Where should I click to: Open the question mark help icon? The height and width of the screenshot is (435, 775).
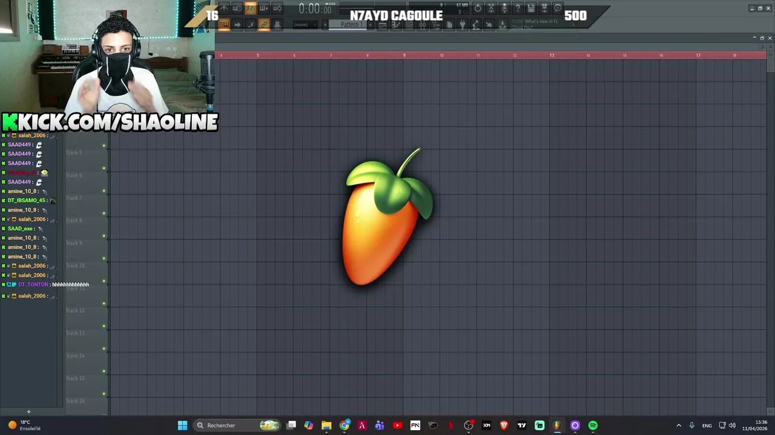click(518, 8)
